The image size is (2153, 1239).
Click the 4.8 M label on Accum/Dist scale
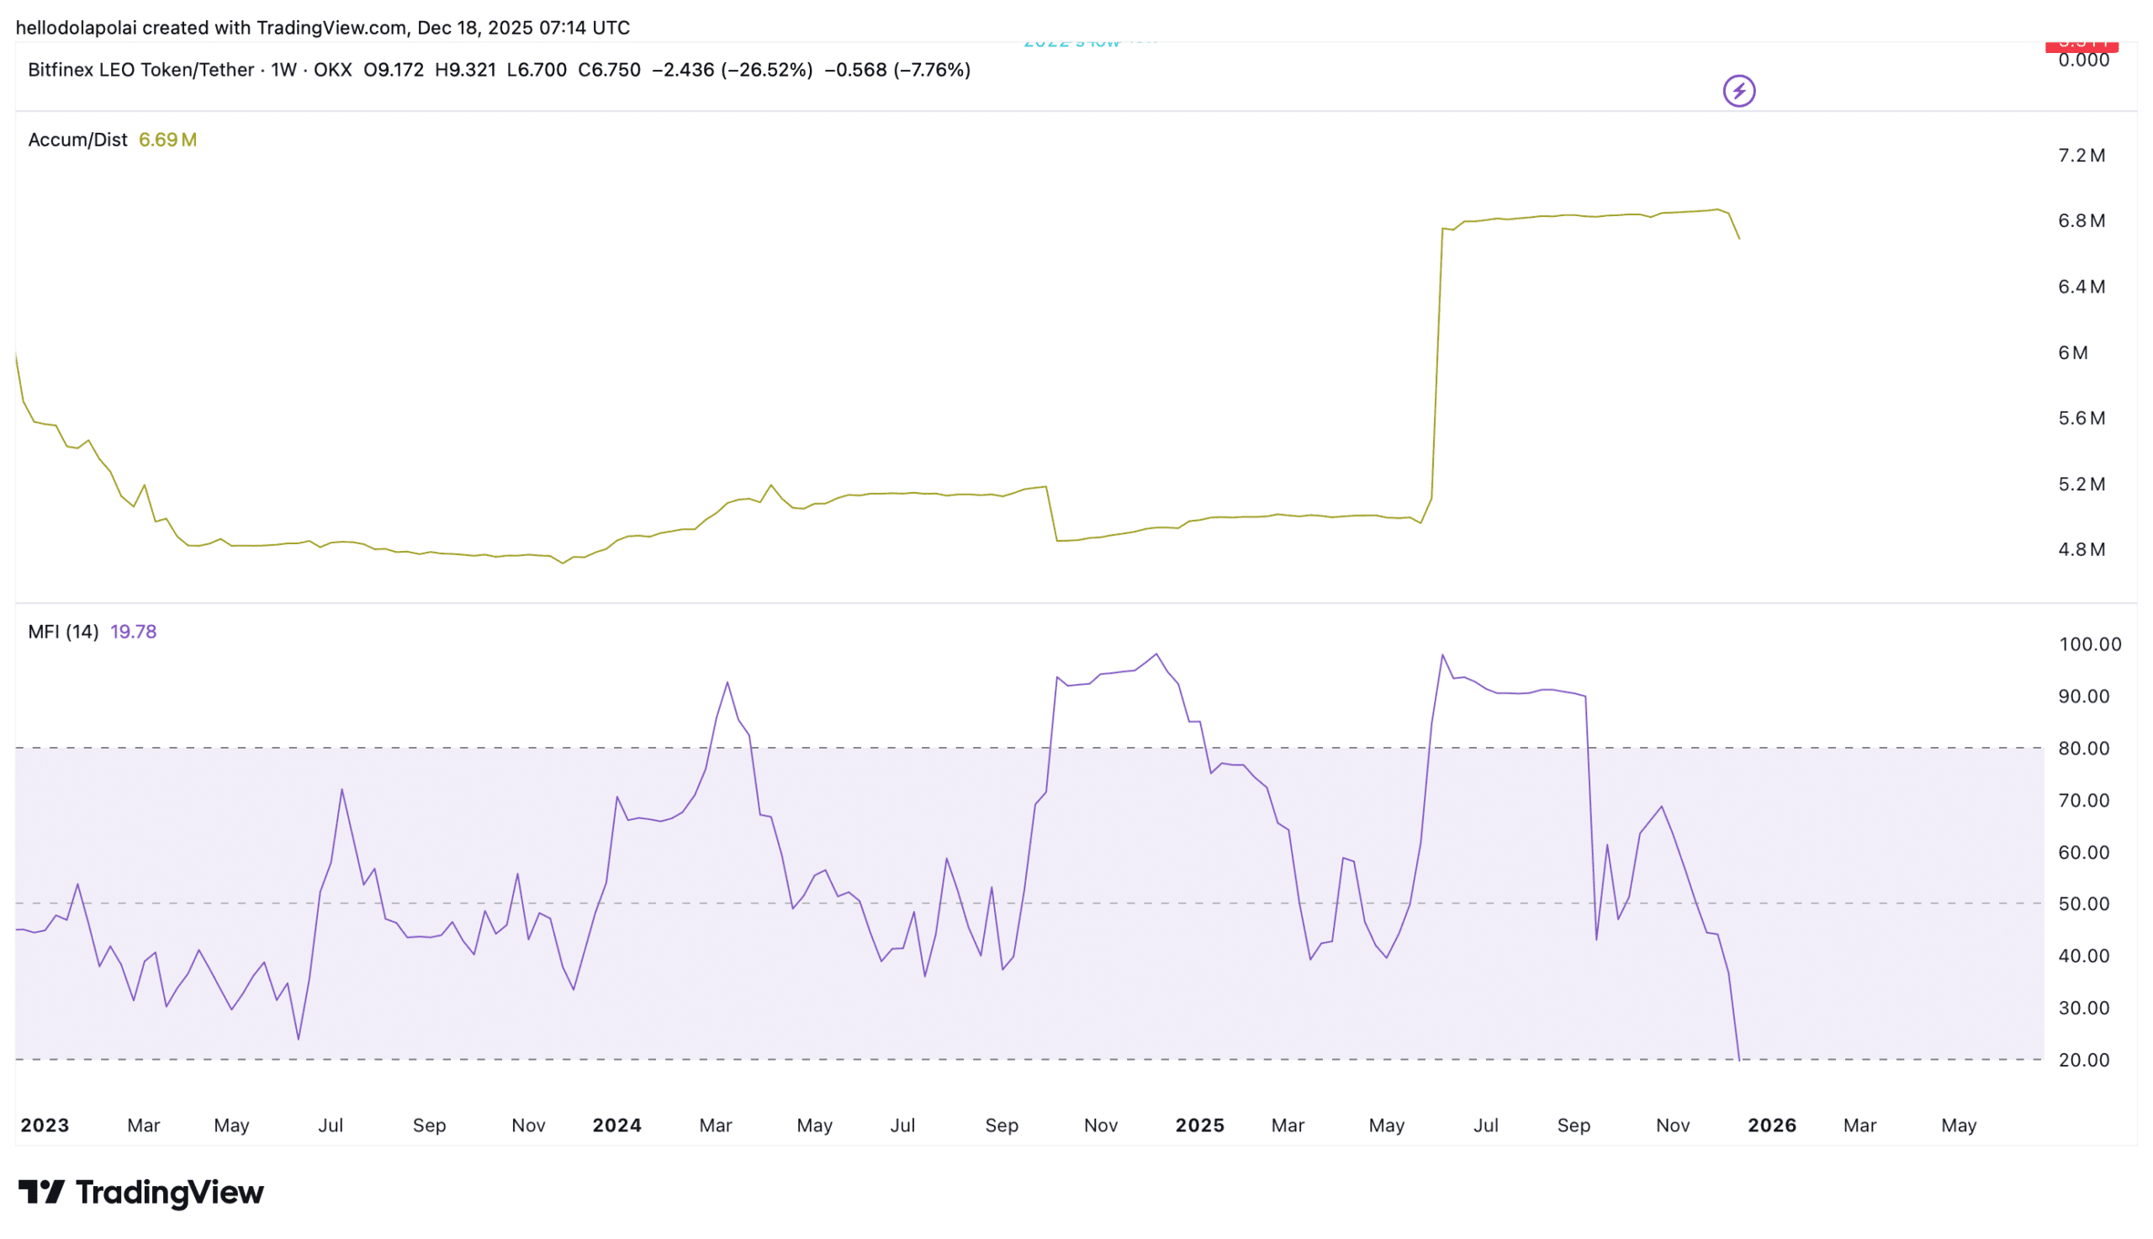(2081, 549)
